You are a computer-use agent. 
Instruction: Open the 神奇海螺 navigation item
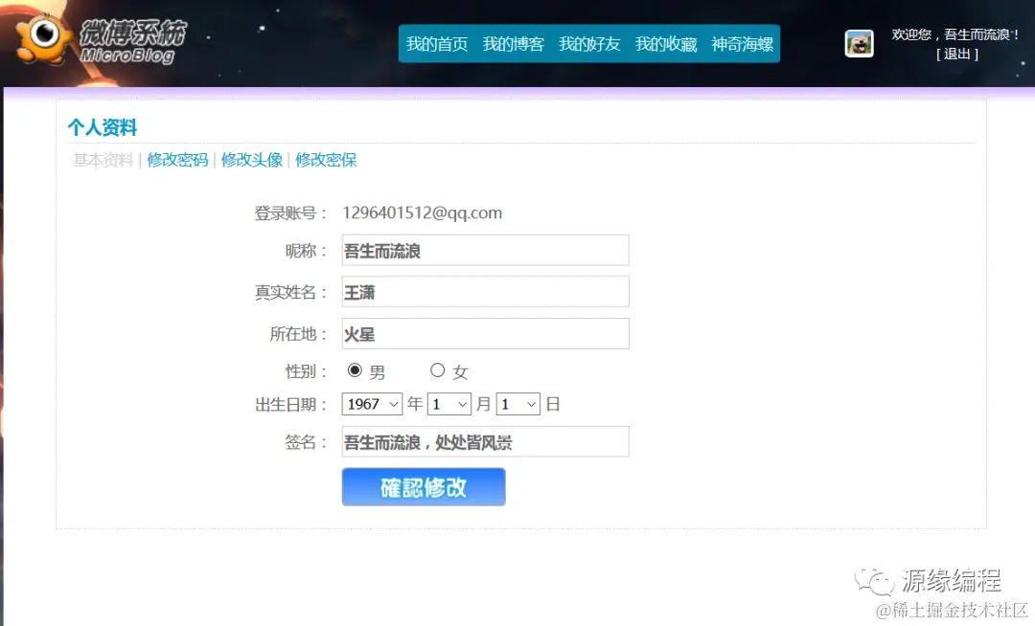pos(741,43)
